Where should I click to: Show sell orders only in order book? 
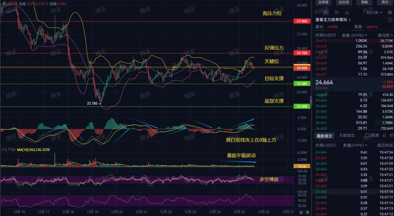click(347, 13)
